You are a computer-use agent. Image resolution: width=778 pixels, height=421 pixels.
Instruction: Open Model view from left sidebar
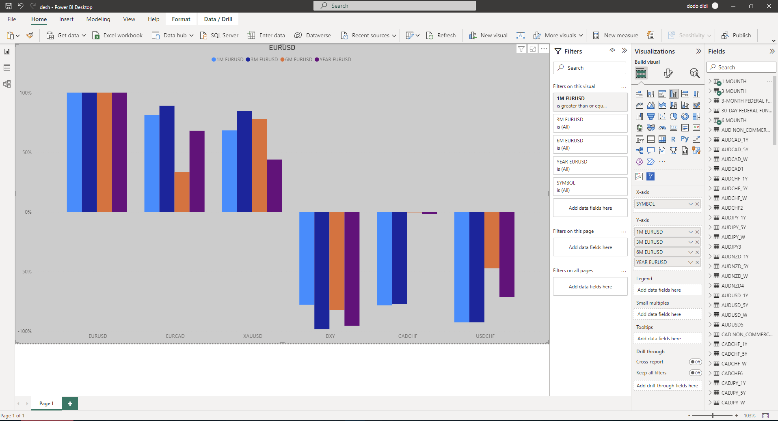coord(7,84)
